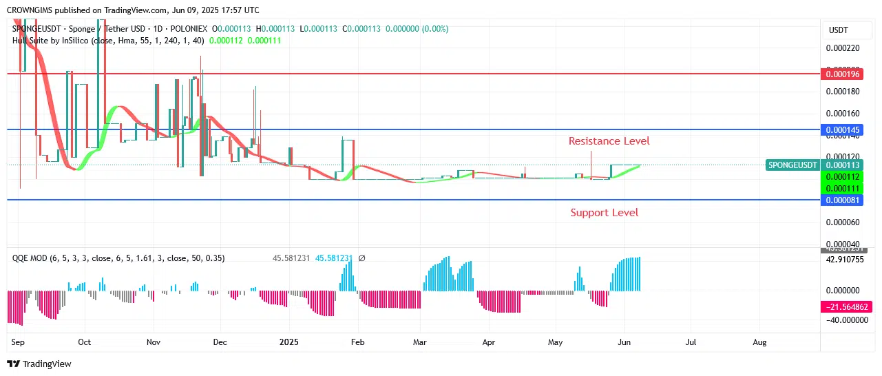Image resolution: width=882 pixels, height=376 pixels.
Task: Click the empty-set symbol beside QQE MOD values
Action: [x=362, y=258]
